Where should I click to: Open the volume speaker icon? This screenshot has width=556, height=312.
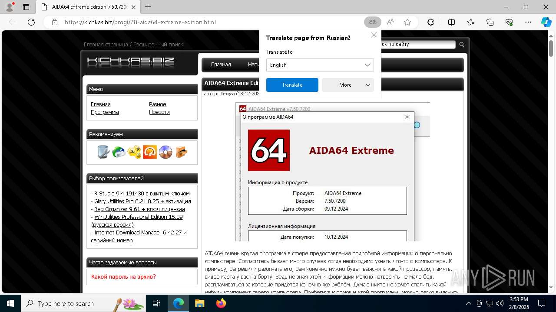(500, 303)
